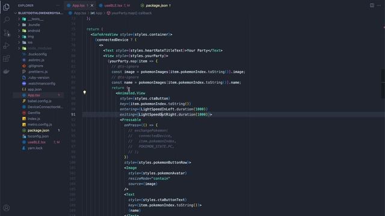Click the resizeMode "contain" value
This screenshot has height=216, width=385.
coord(161,179)
